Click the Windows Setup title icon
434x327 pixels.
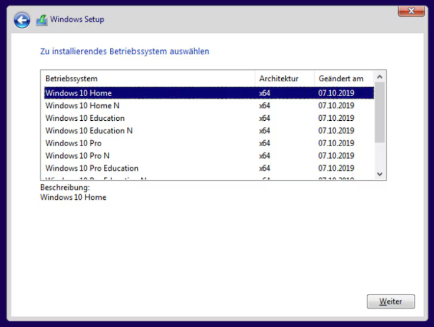click(42, 20)
